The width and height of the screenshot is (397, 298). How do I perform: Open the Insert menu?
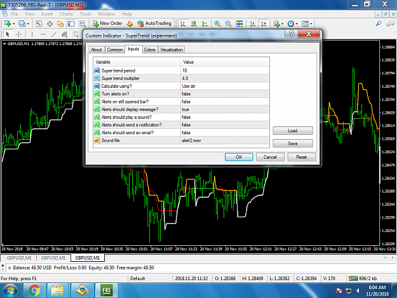point(47,14)
